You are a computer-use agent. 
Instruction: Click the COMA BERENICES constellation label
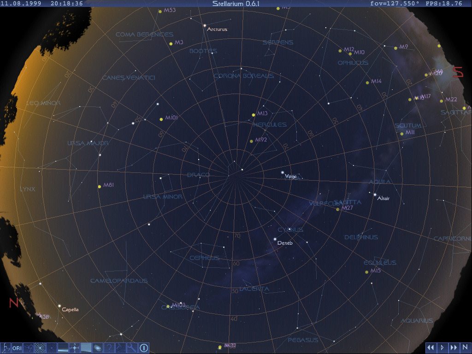coord(144,34)
